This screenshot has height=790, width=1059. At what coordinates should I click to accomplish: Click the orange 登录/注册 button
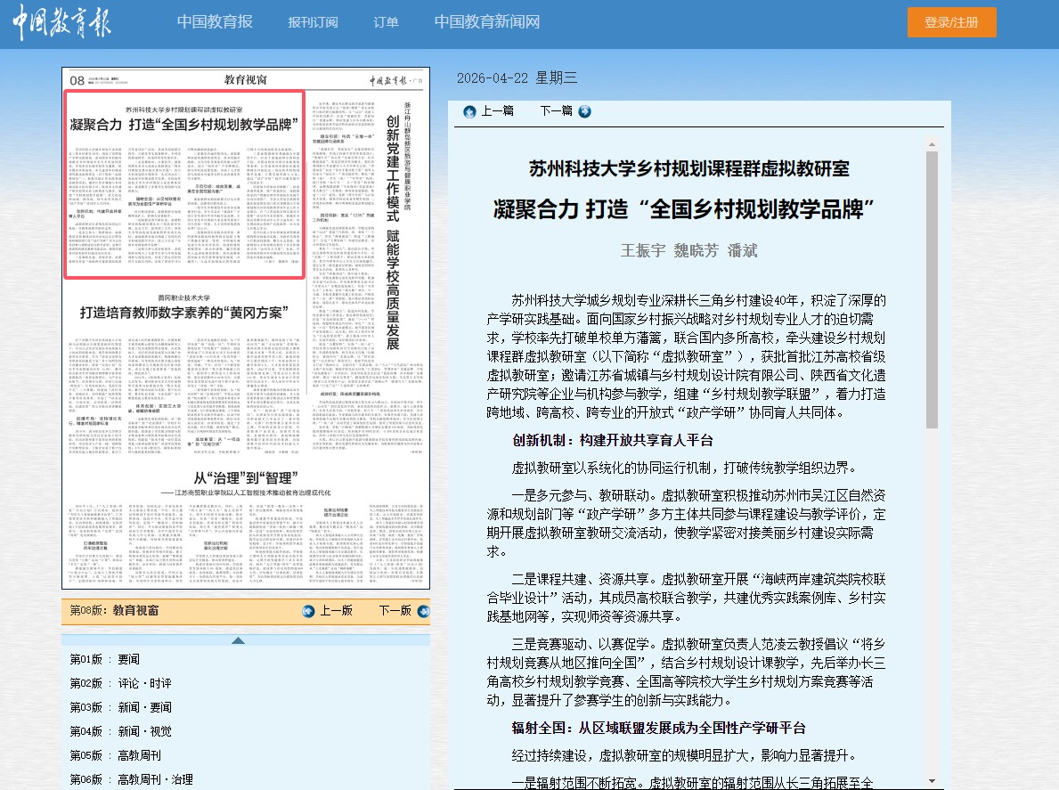951,22
